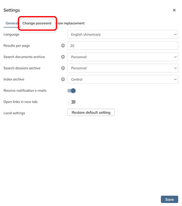
Task: Click info icon next to Index archive
Action: pos(63,79)
